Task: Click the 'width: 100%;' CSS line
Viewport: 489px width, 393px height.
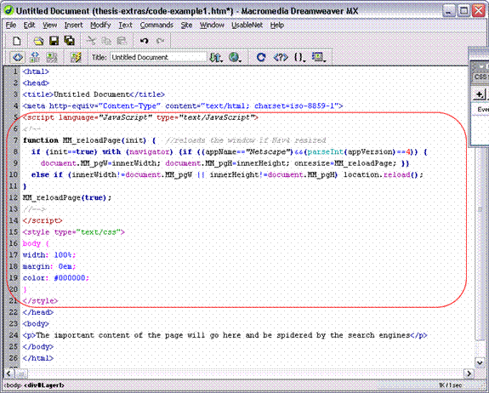Action: (x=49, y=255)
